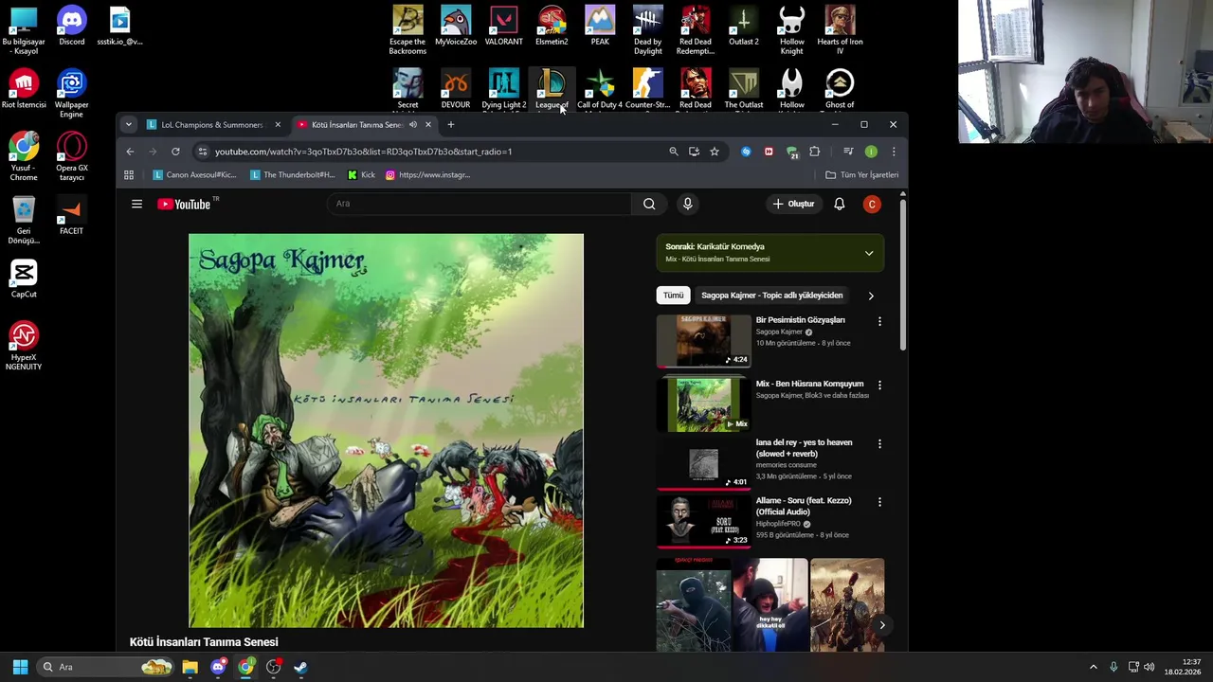Open the YouTube account avatar menu
The image size is (1213, 682).
coord(872,204)
